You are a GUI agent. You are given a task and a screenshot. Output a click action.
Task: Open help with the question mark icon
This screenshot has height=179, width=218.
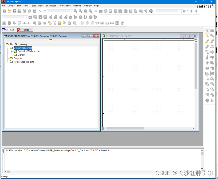coord(151,11)
